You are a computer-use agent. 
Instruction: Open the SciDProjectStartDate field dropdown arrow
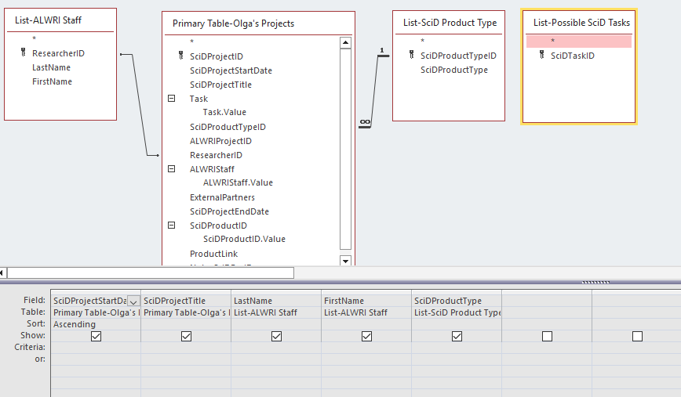point(133,301)
